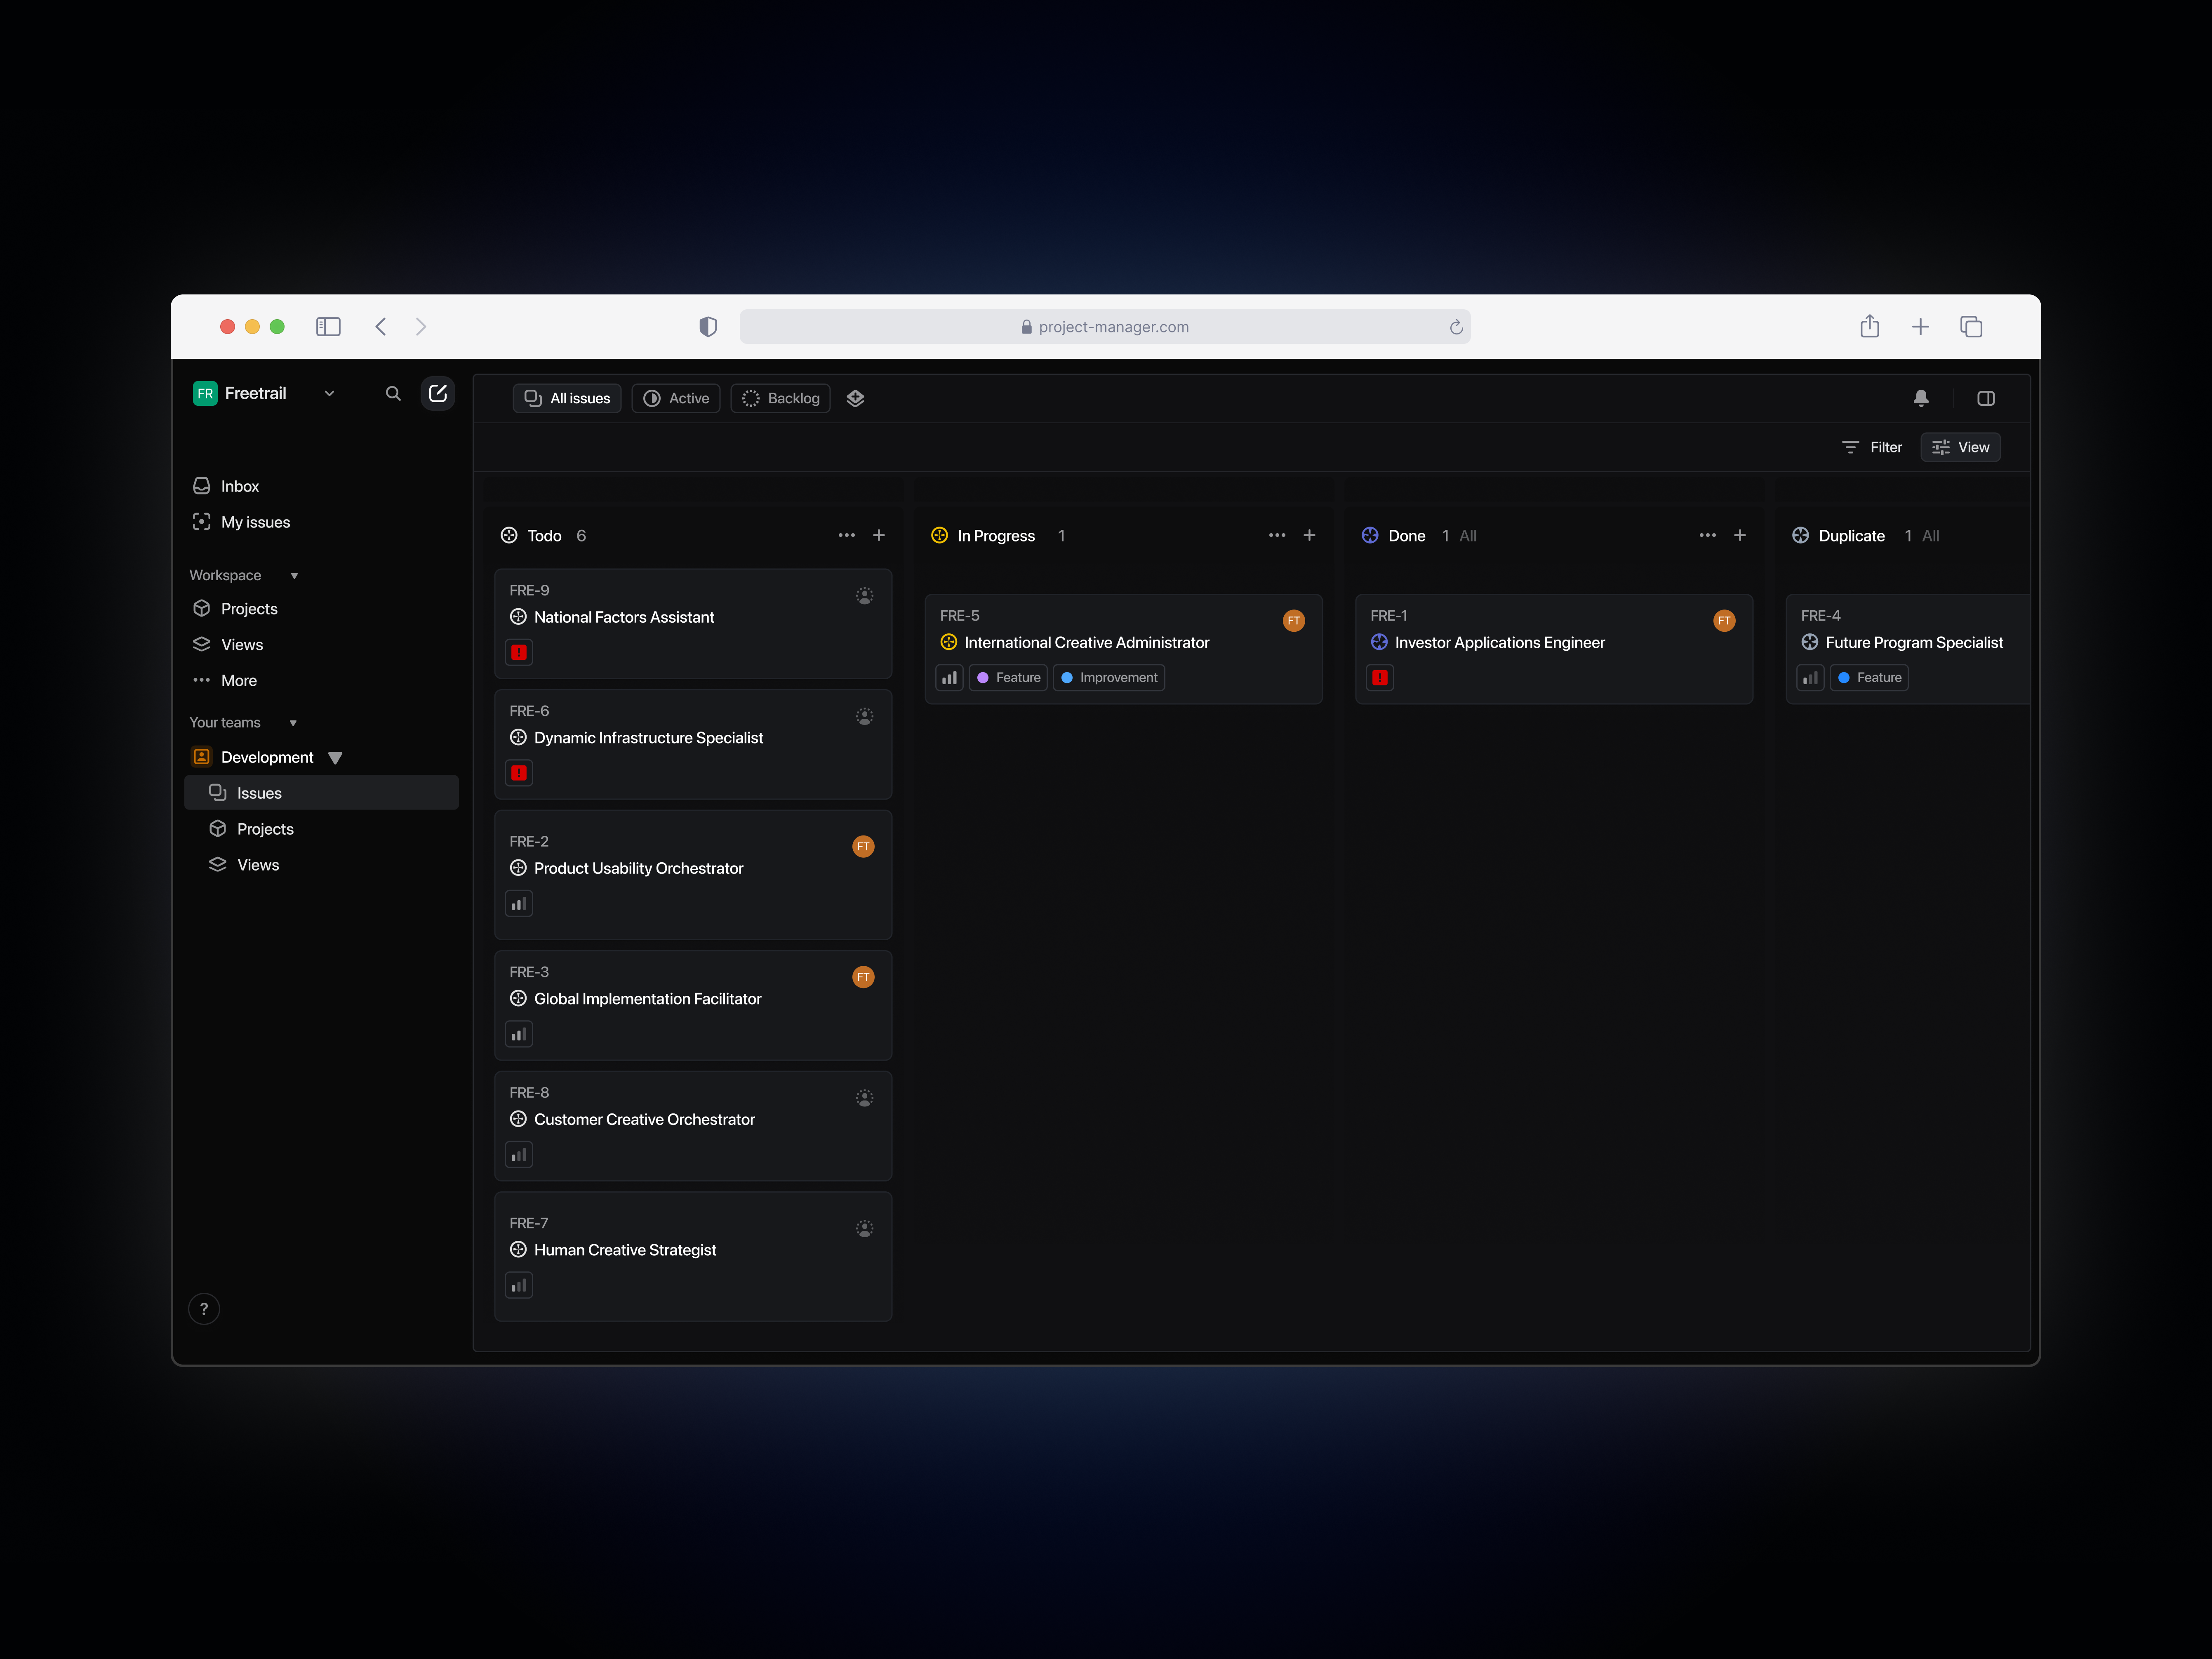Click the compose new issue icon
The height and width of the screenshot is (1659, 2212).
tap(438, 393)
